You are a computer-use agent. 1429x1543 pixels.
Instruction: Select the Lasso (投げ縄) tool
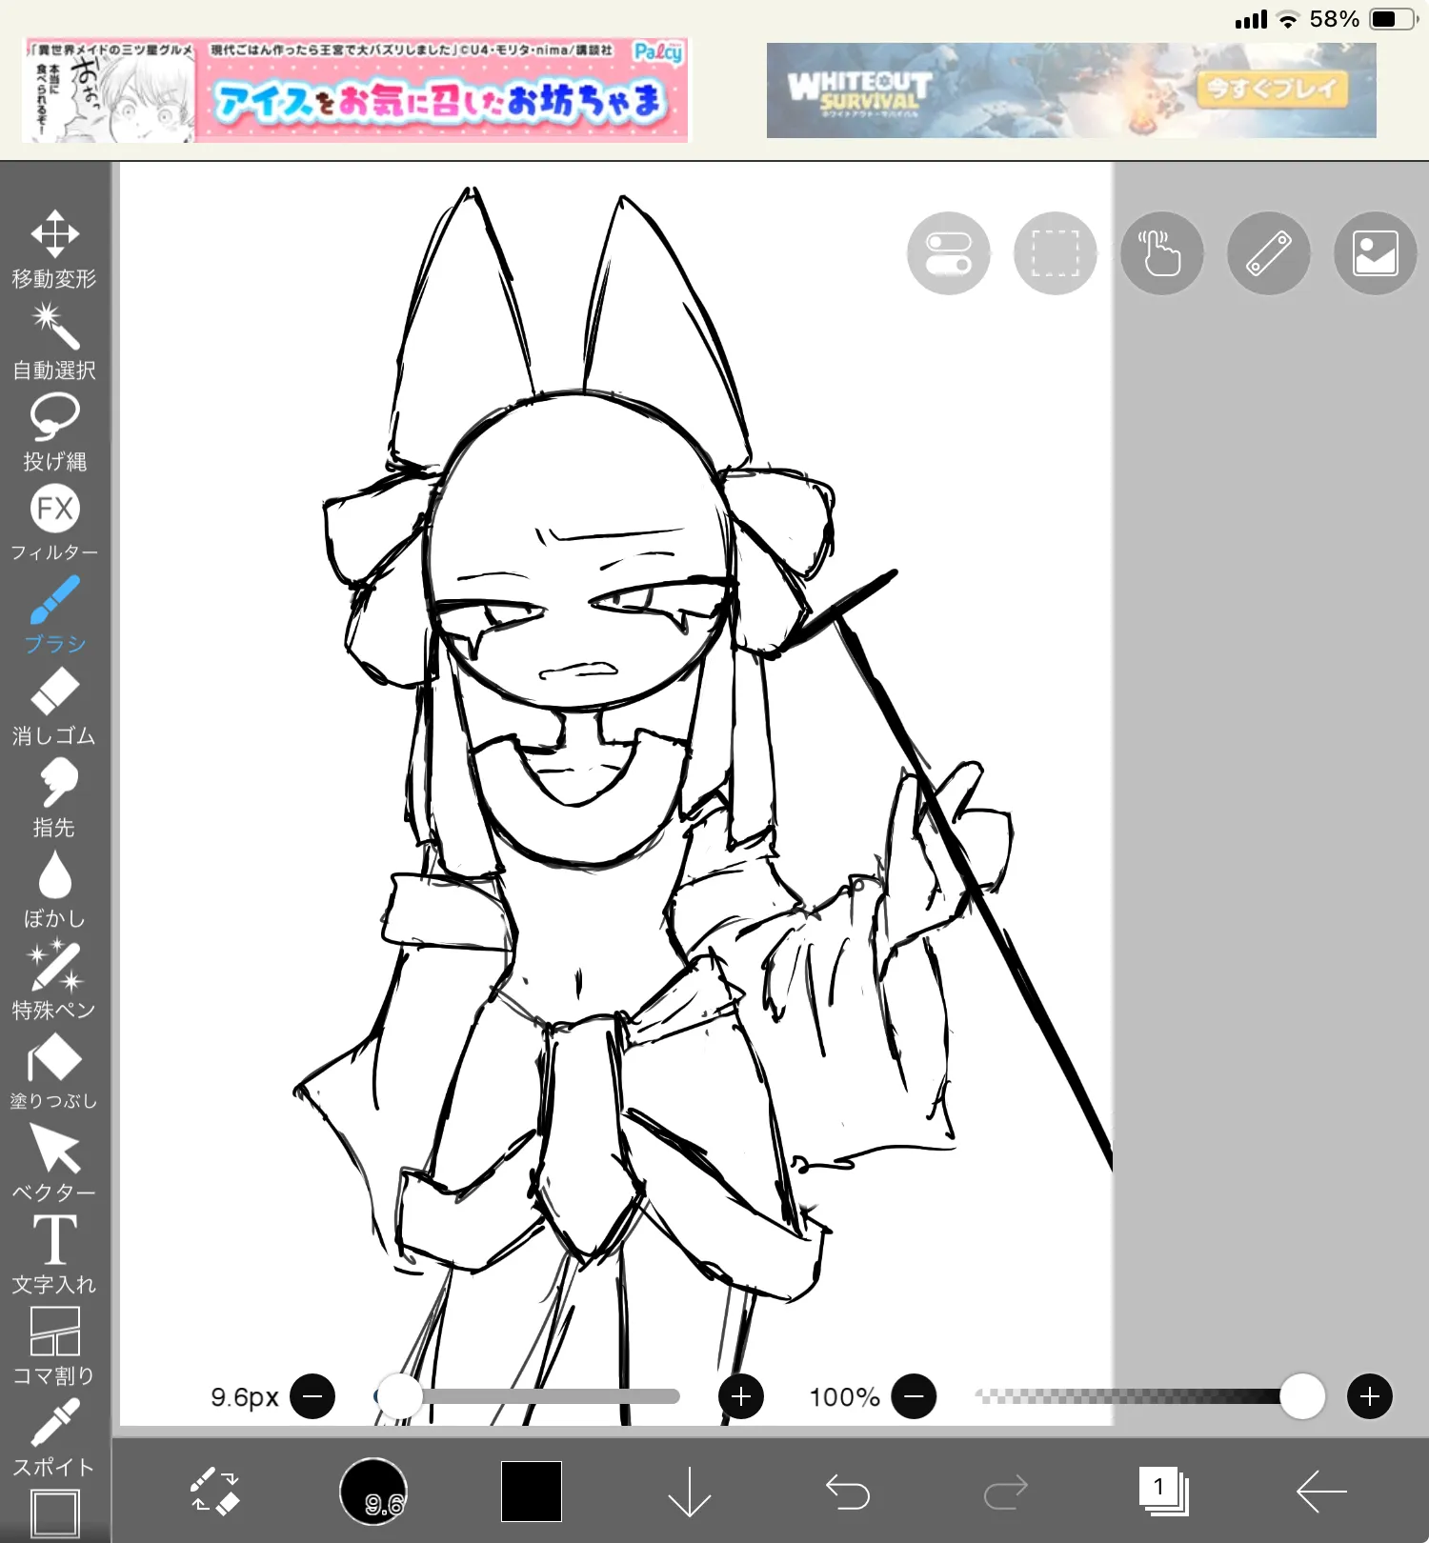[x=54, y=432]
